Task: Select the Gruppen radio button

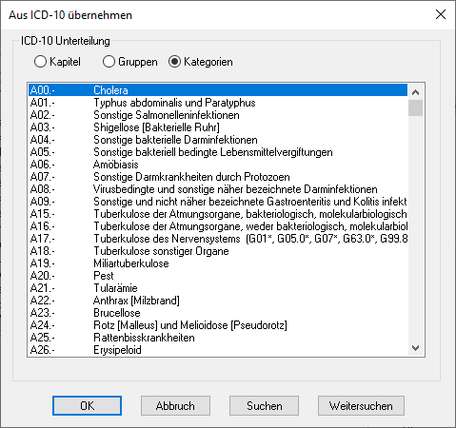Action: (x=130, y=62)
